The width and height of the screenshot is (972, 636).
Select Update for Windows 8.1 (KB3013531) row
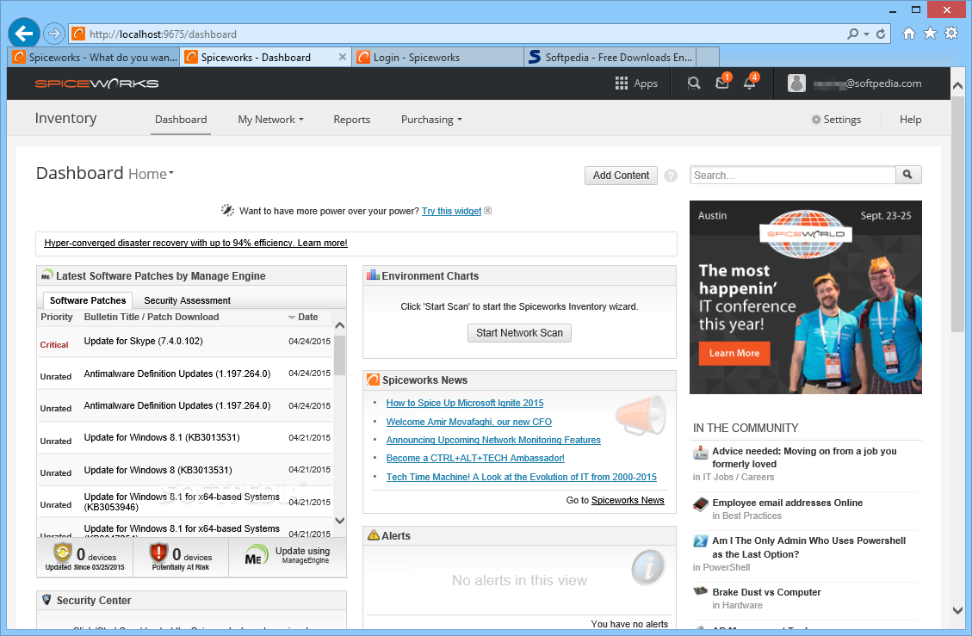point(185,438)
